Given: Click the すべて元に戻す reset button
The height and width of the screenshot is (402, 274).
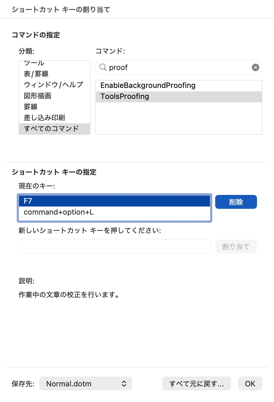Looking at the screenshot, I should tap(196, 383).
